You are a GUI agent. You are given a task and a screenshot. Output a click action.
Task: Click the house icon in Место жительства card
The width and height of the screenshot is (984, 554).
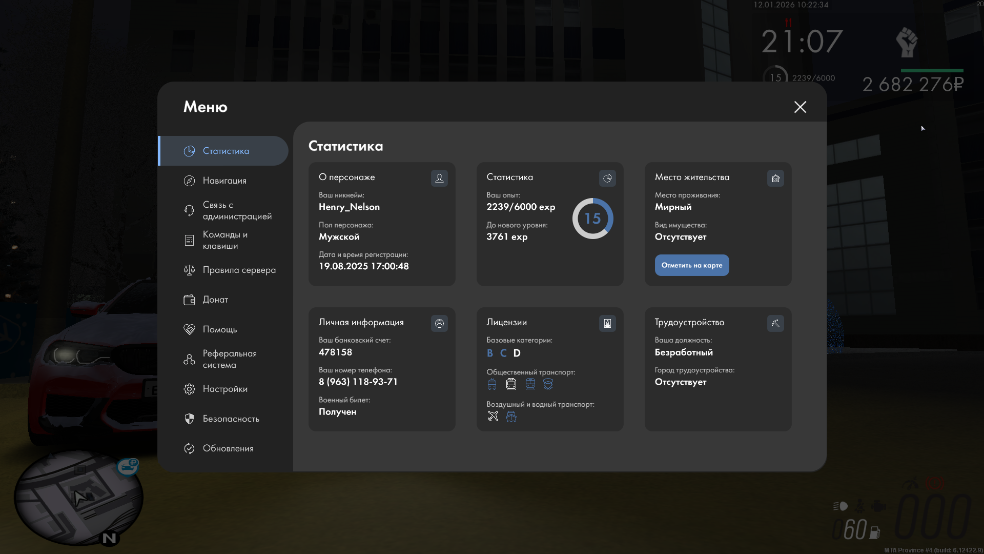tap(775, 178)
